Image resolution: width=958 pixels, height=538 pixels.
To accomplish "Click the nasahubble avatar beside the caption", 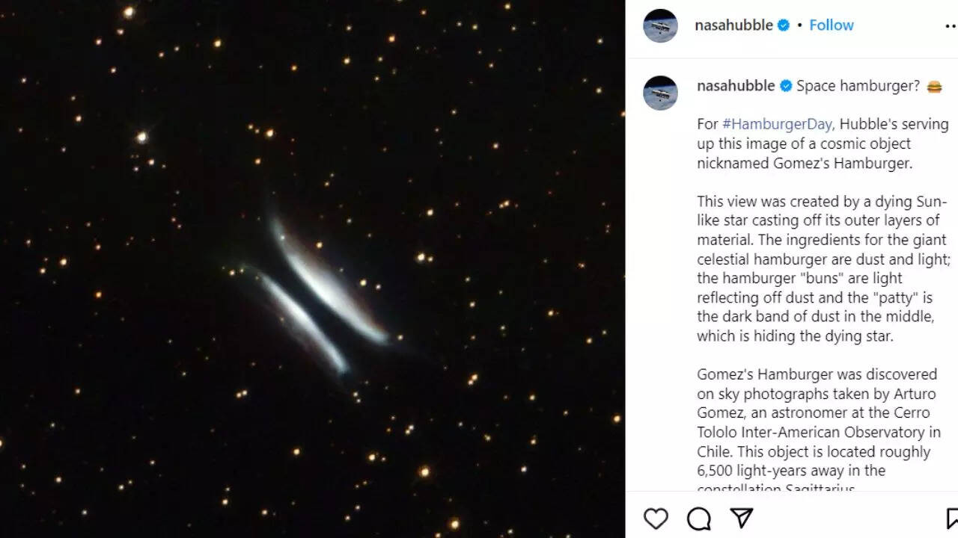I will (660, 93).
